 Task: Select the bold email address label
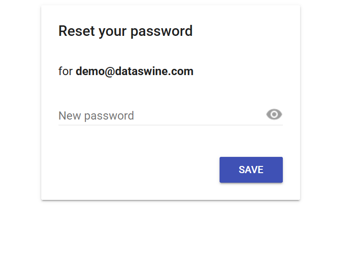tap(134, 72)
